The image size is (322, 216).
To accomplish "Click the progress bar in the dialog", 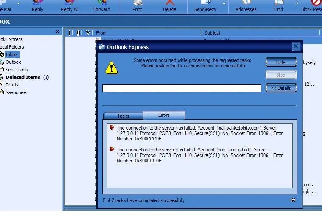I will coord(182,88).
